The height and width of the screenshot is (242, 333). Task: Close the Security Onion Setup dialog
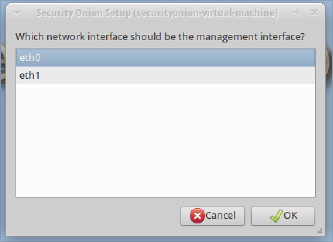[314, 13]
